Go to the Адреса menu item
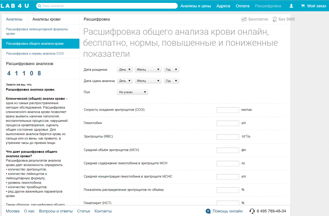The height and width of the screenshot is (216, 329). (223, 6)
